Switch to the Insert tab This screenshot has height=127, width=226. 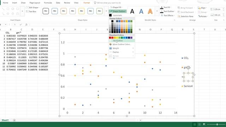coord(14,3)
